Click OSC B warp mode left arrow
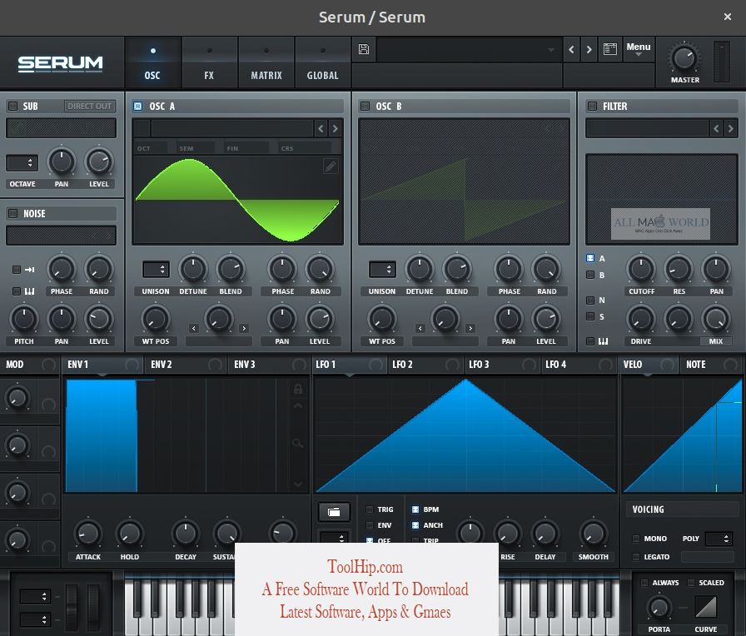The height and width of the screenshot is (636, 746). point(420,328)
